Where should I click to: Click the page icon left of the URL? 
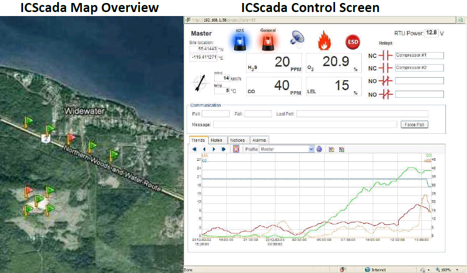tap(188, 20)
